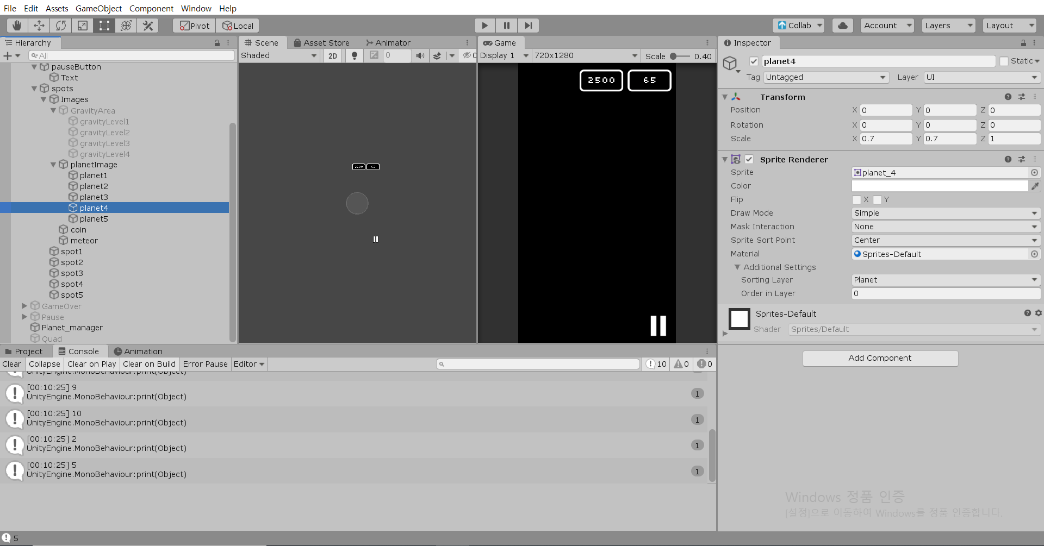Select the Hand tool in toolbar
Screen dimensions: 1044x546
(x=17, y=26)
